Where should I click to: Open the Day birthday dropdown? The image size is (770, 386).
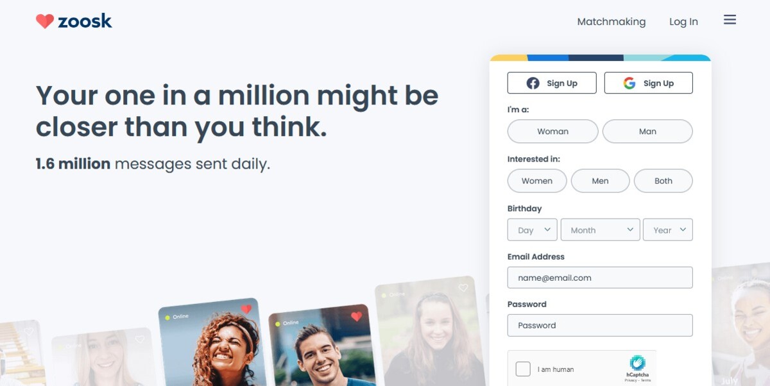(x=533, y=230)
